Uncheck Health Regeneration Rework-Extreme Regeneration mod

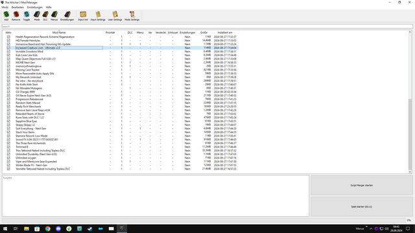point(8,37)
